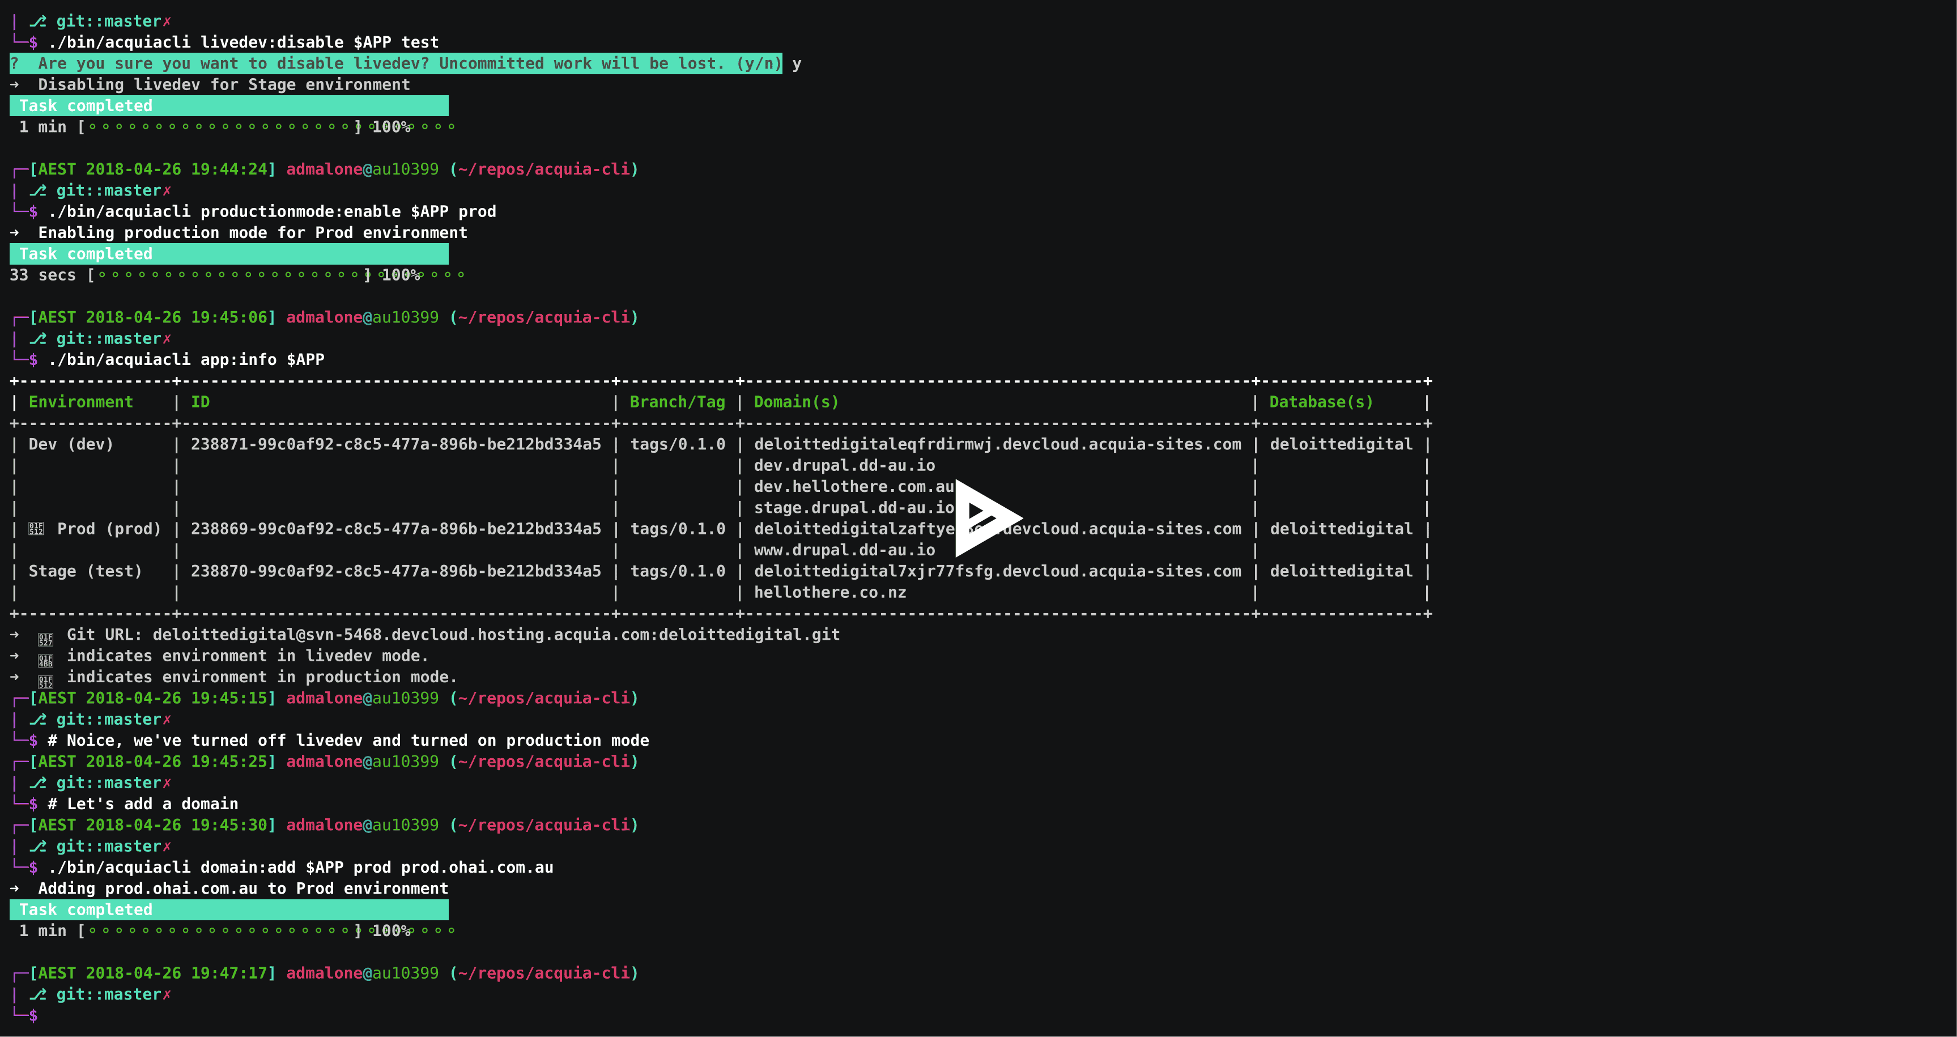Click the Environment column header
The height and width of the screenshot is (1037, 1957).
coord(80,402)
